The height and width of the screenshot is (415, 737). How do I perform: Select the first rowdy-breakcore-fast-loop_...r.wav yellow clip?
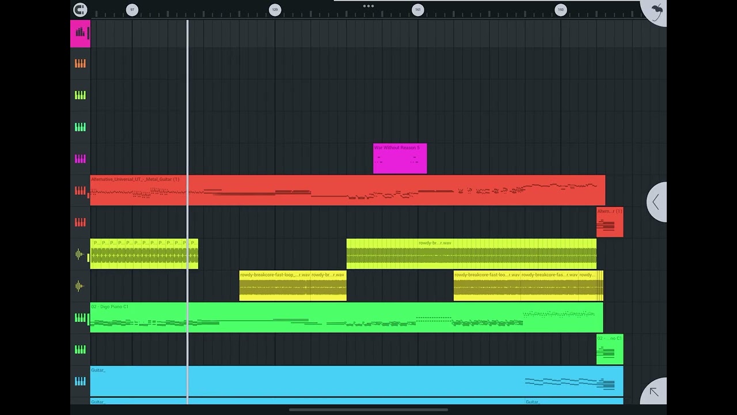[x=275, y=285]
